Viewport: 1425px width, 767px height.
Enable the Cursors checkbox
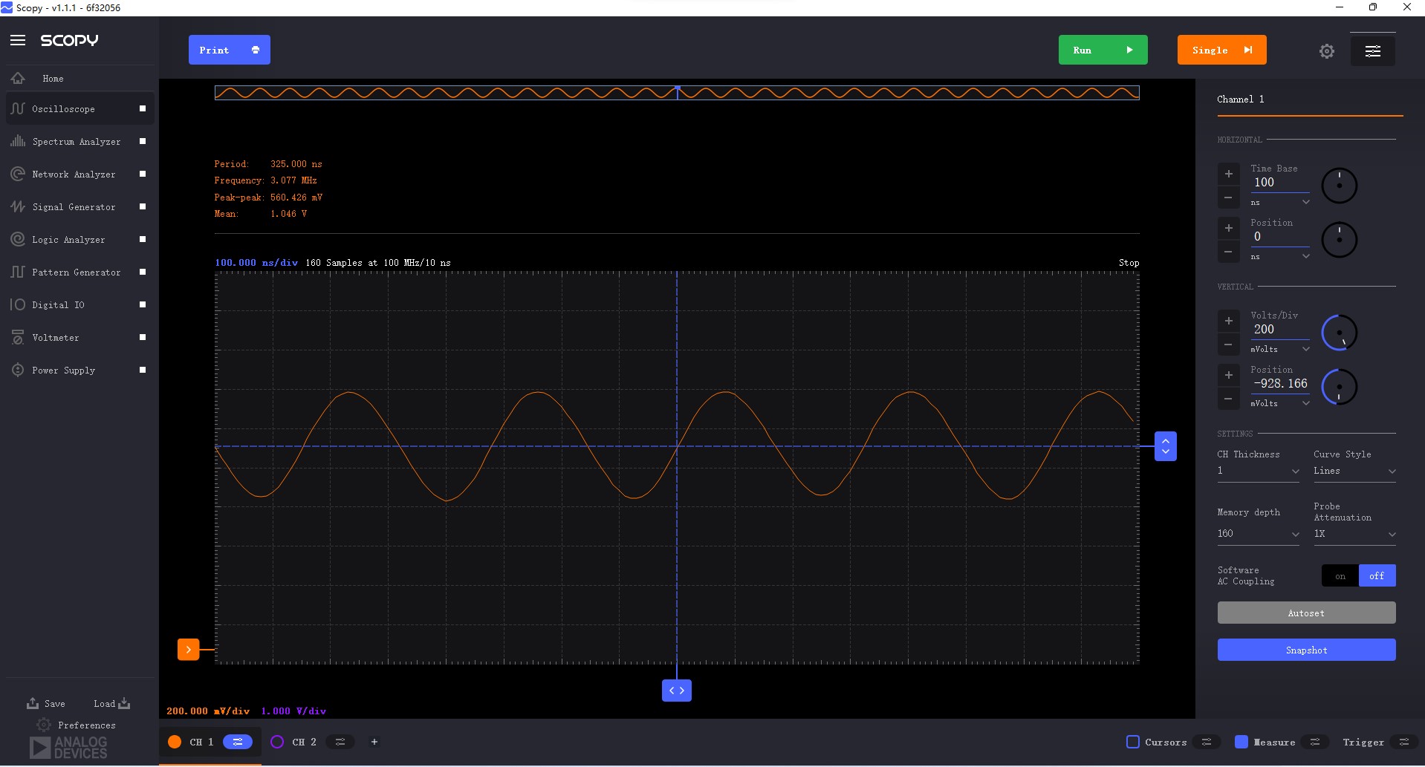coord(1133,742)
